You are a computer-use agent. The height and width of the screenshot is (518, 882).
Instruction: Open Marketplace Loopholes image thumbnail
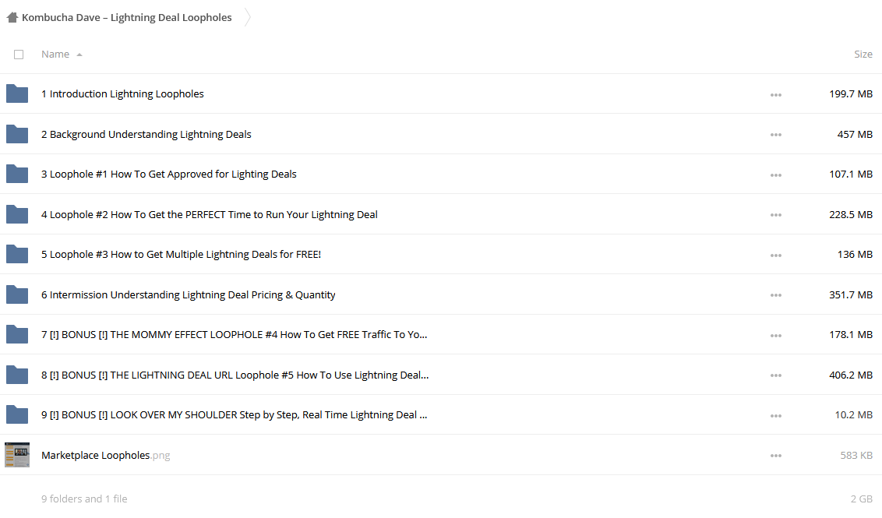17,455
